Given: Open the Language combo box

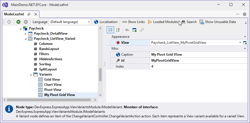Looking at the screenshot, I should (x=70, y=22).
